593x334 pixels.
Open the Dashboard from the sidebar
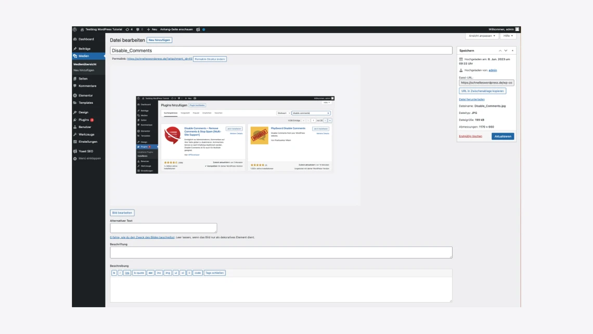coord(86,39)
